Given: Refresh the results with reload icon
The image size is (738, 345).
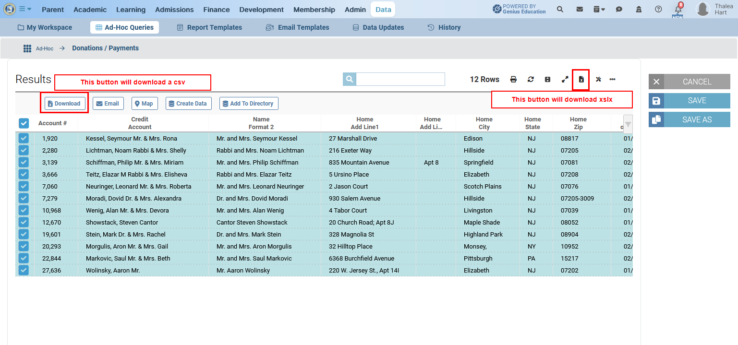Looking at the screenshot, I should pos(531,79).
